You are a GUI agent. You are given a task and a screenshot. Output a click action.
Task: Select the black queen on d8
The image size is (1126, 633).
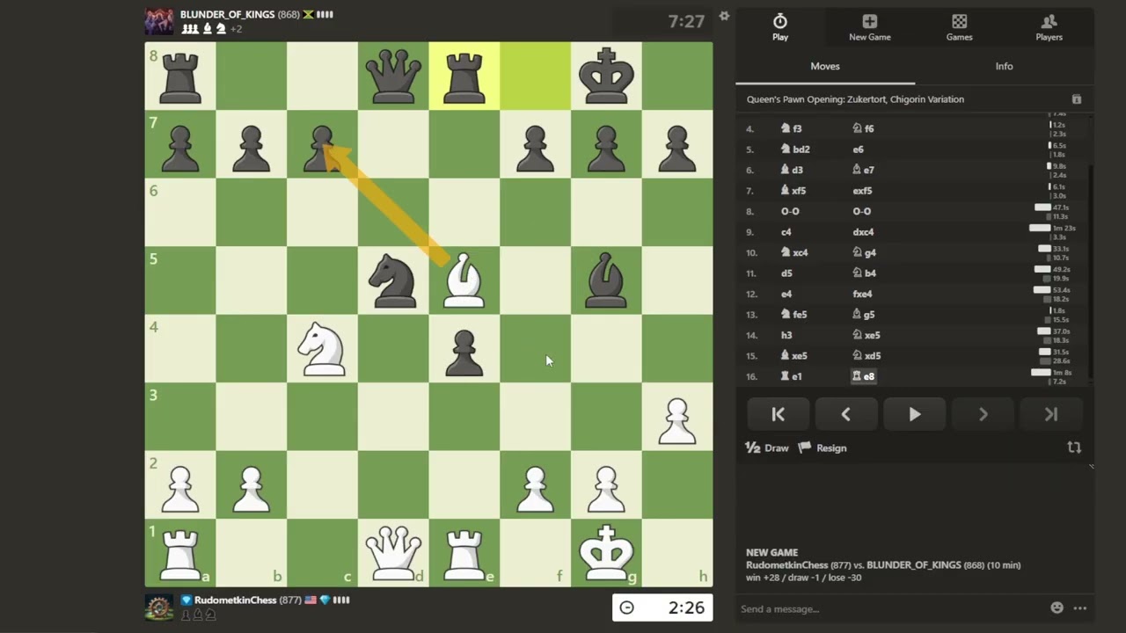393,76
